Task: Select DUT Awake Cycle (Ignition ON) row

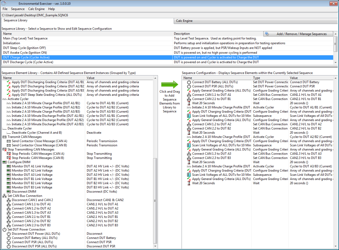Action: [168, 53]
